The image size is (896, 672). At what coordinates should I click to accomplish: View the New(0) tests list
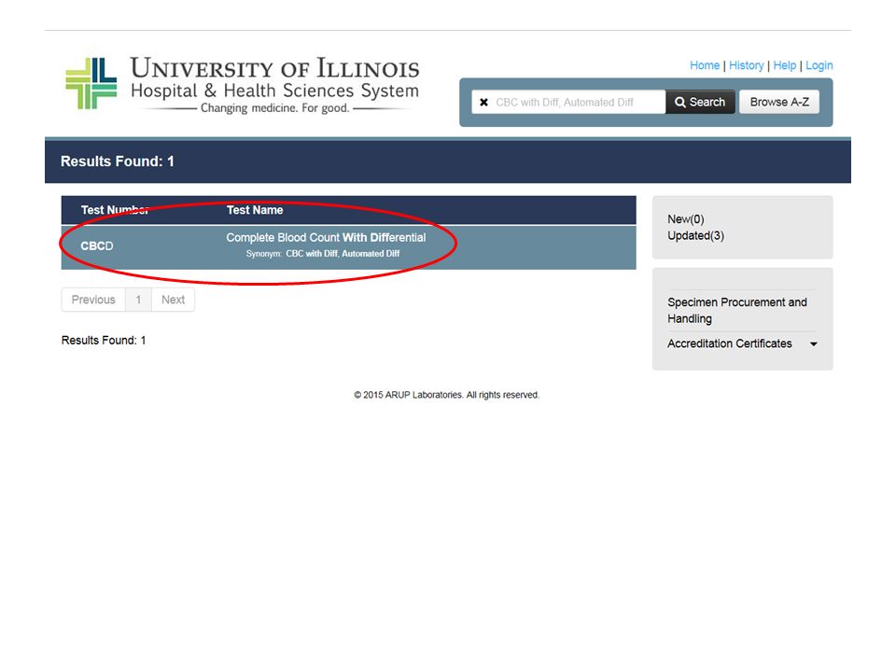click(x=686, y=219)
